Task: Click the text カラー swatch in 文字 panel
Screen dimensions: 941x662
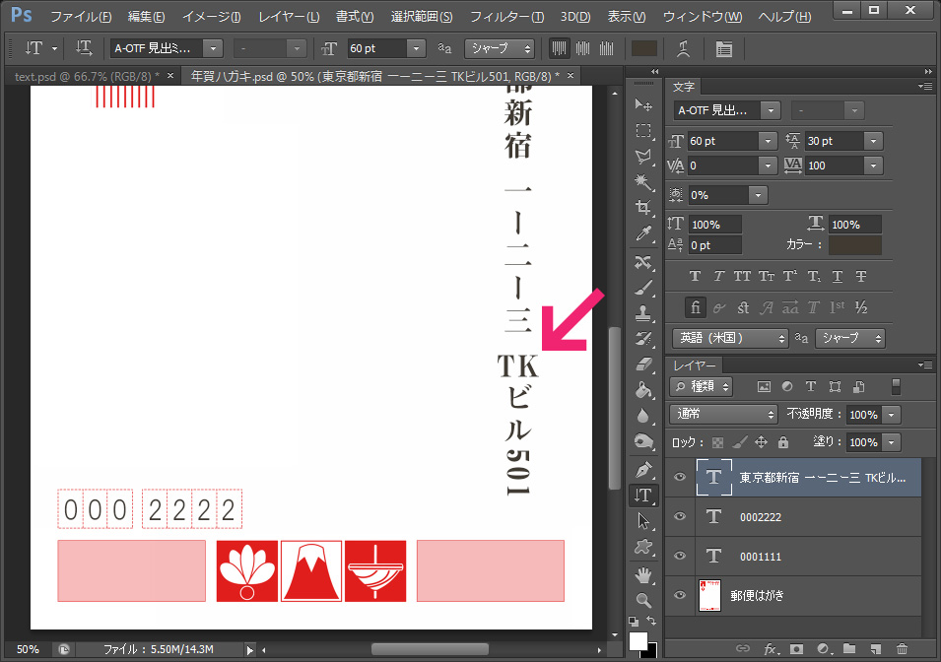Action: pyautogui.click(x=854, y=244)
